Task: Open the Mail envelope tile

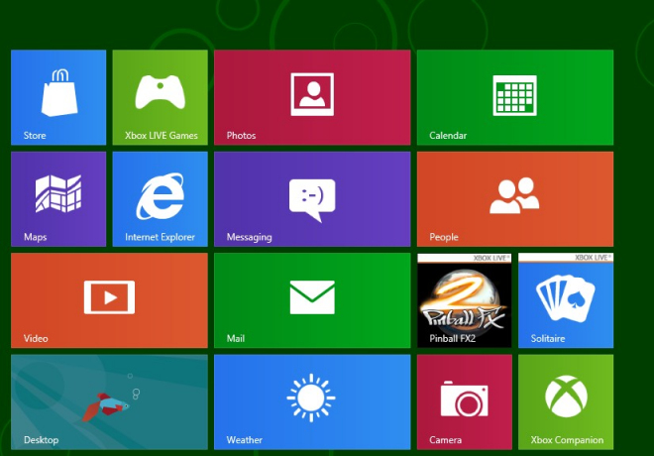Action: click(x=312, y=300)
